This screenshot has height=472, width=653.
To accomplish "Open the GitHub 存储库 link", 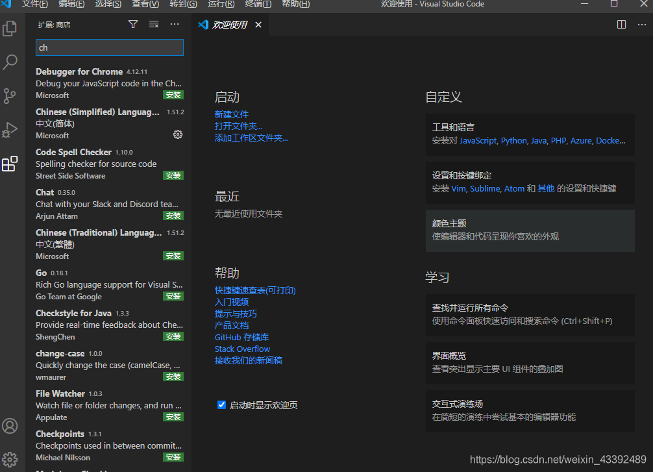I will pos(241,337).
